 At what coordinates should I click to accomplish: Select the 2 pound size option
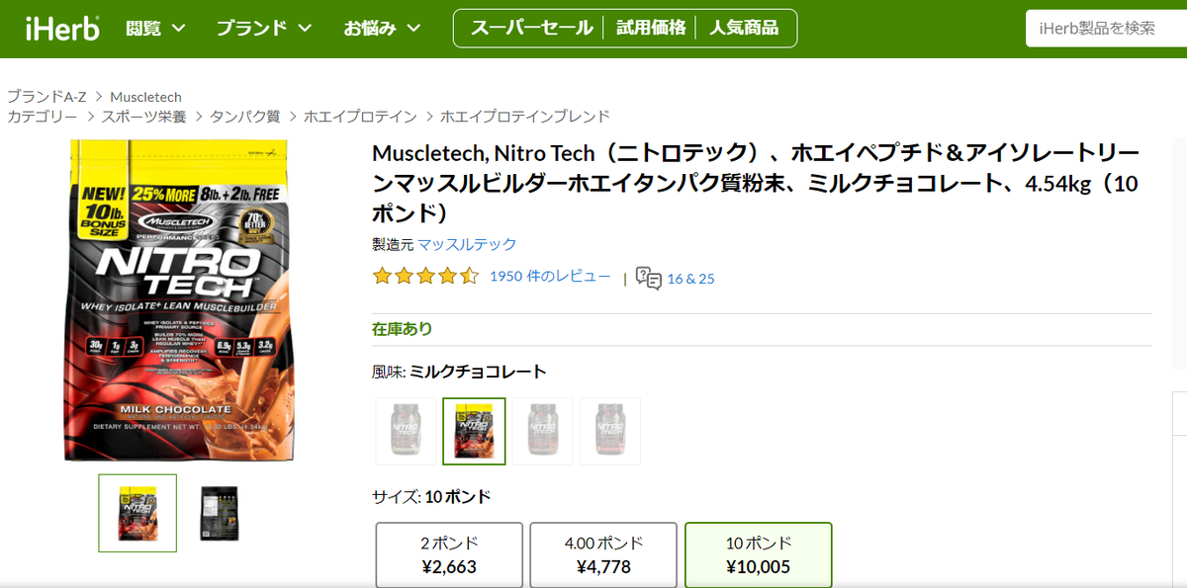pyautogui.click(x=449, y=555)
